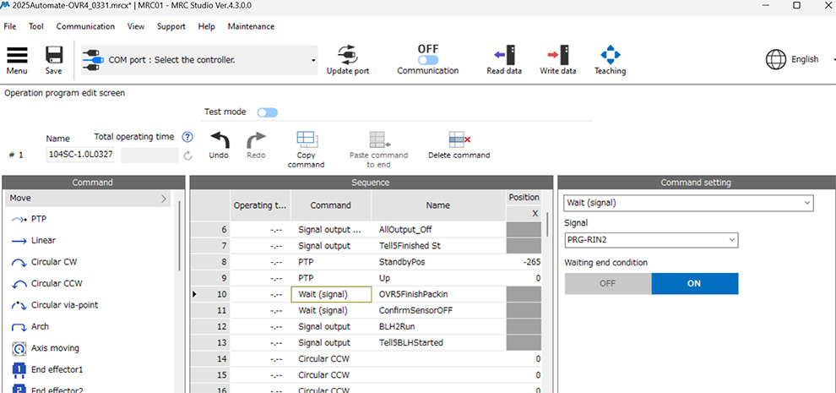This screenshot has width=836, height=393.
Task: Select the BLH2Run signal output row
Action: [x=366, y=326]
